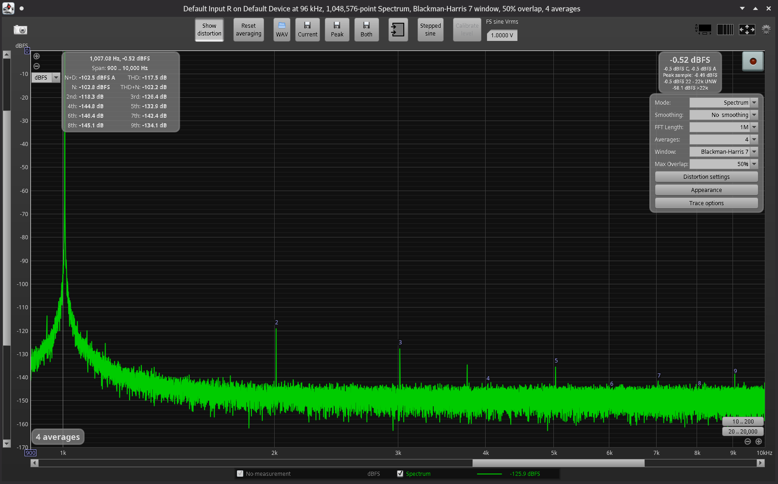Click the N+D: -102.5 dBFS A reading
Screen dimensions: 778x484
click(90, 77)
